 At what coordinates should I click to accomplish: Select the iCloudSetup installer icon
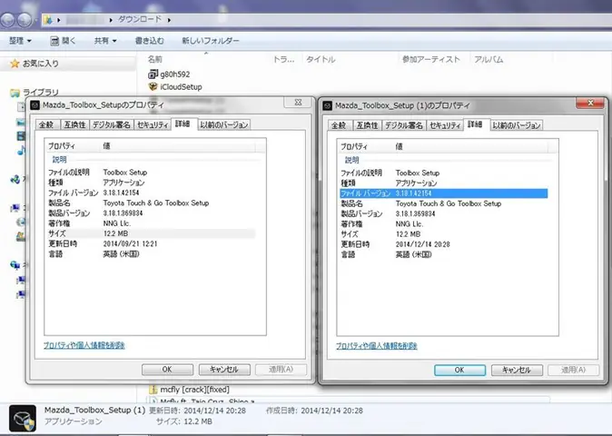(153, 86)
